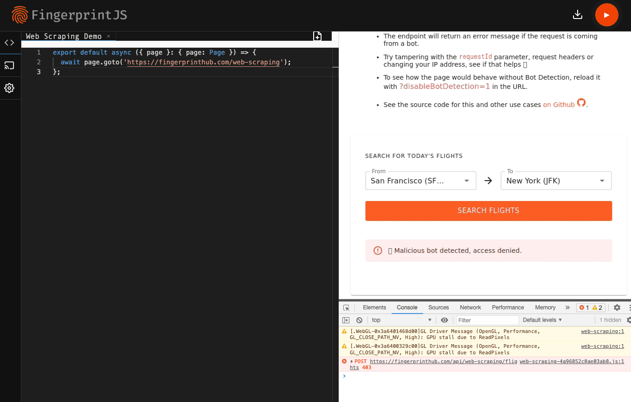Click the error and warning counter badge
The height and width of the screenshot is (402, 631).
[x=591, y=307]
